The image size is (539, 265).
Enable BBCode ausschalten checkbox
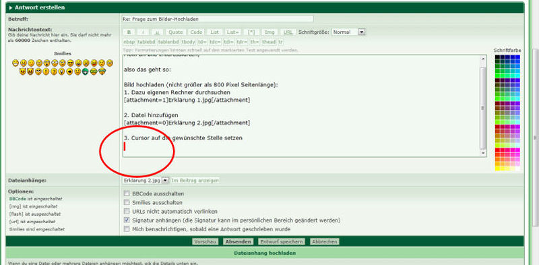pyautogui.click(x=127, y=194)
